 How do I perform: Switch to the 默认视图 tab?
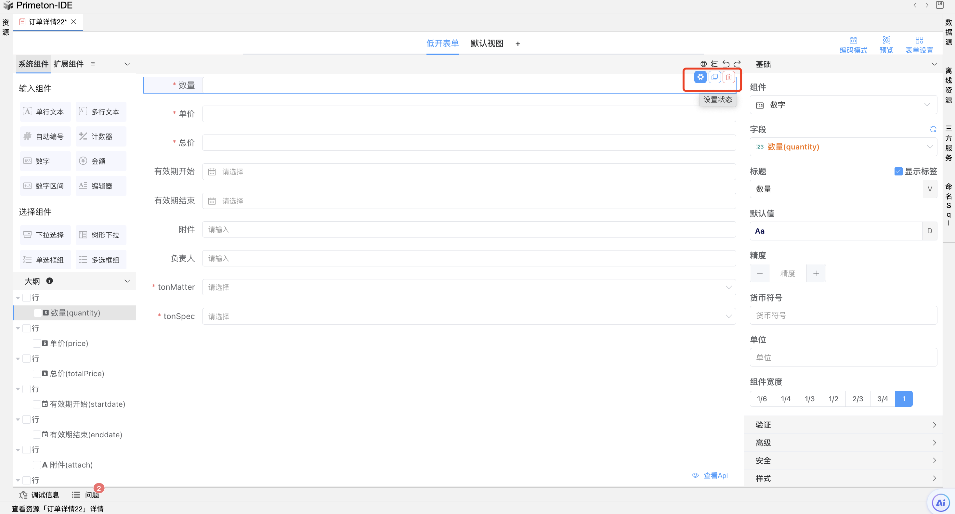pos(487,43)
